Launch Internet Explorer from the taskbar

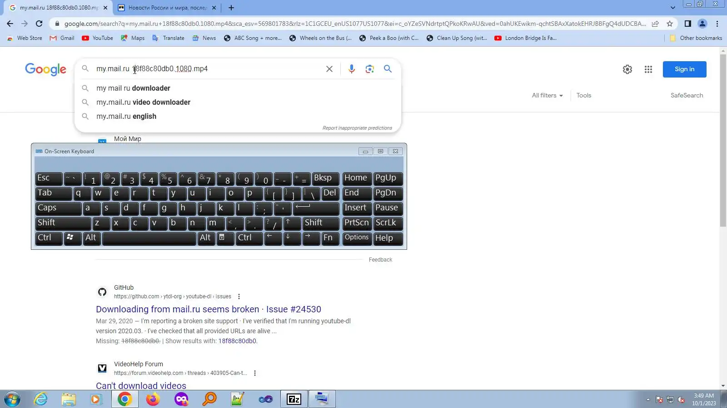[x=41, y=399]
